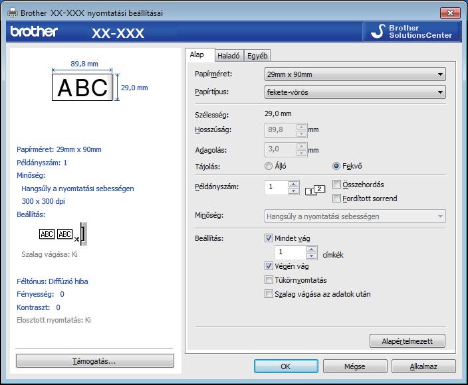Screen dimensions: 468x385
Task: Toggle Mindet vág checkbox
Action: (269, 238)
